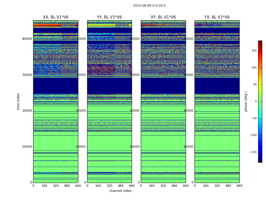This screenshot has height=203, width=266.
Task: Click the 40000 y-tick left of XX panel
Action: (27, 39)
